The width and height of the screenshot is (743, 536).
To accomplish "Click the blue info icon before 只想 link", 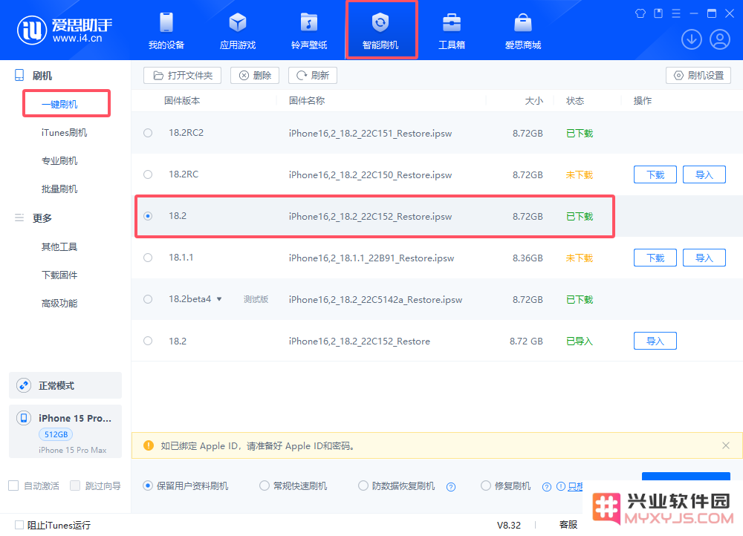I will pyautogui.click(x=560, y=486).
